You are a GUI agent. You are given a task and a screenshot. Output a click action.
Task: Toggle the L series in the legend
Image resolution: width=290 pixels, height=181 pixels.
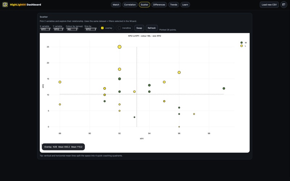[243, 46]
